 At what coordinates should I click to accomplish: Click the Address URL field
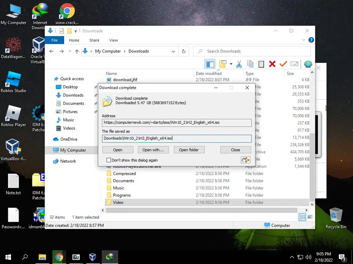point(177,123)
